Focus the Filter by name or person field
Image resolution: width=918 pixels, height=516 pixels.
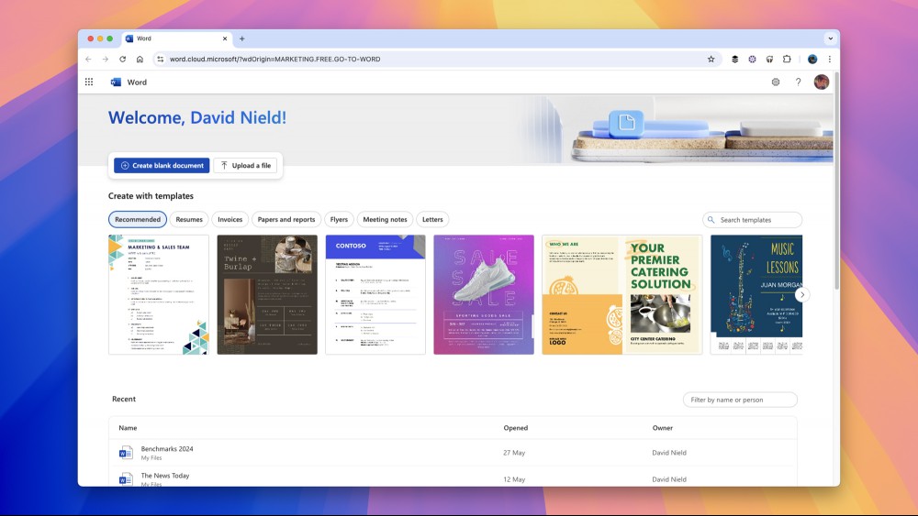740,400
